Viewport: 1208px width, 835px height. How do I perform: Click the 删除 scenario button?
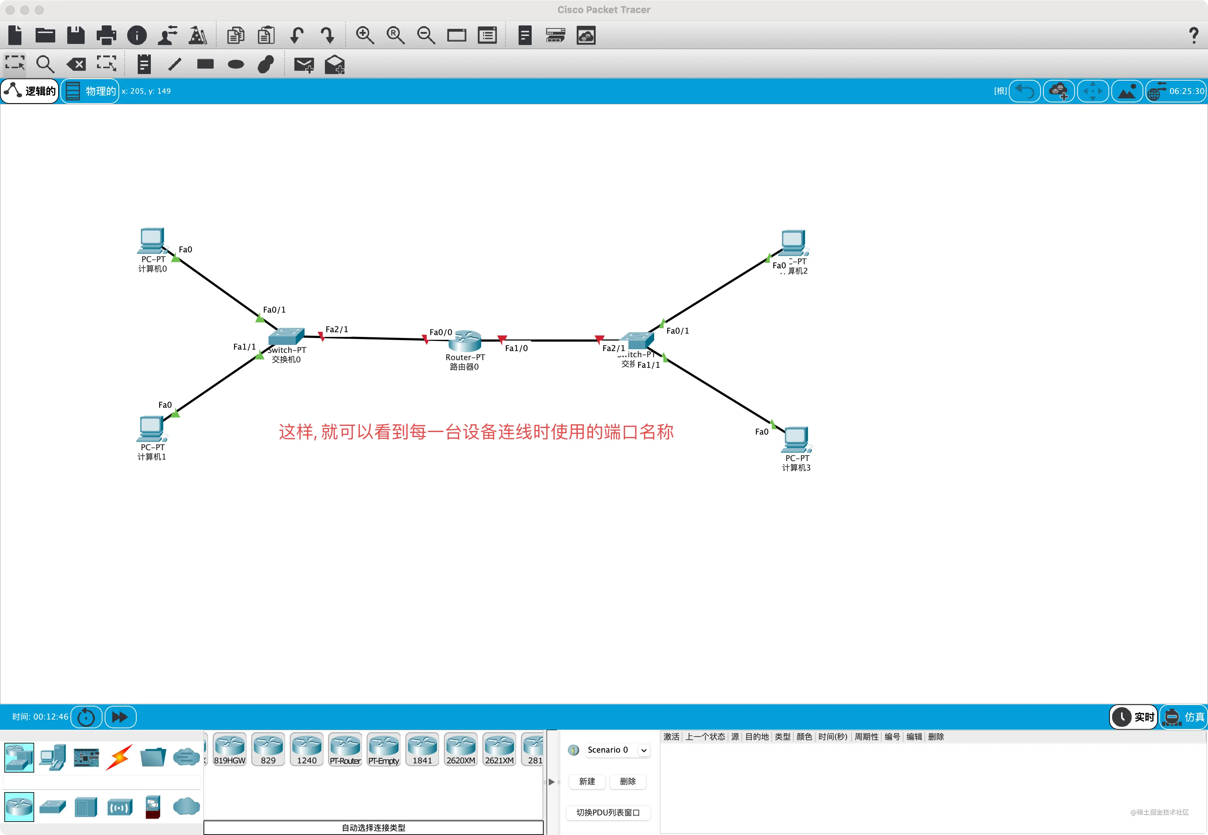[x=627, y=781]
